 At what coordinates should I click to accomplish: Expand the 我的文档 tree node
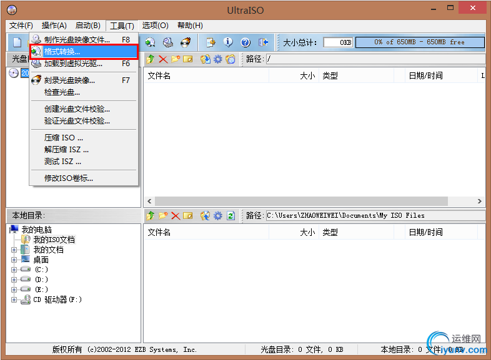(14, 250)
